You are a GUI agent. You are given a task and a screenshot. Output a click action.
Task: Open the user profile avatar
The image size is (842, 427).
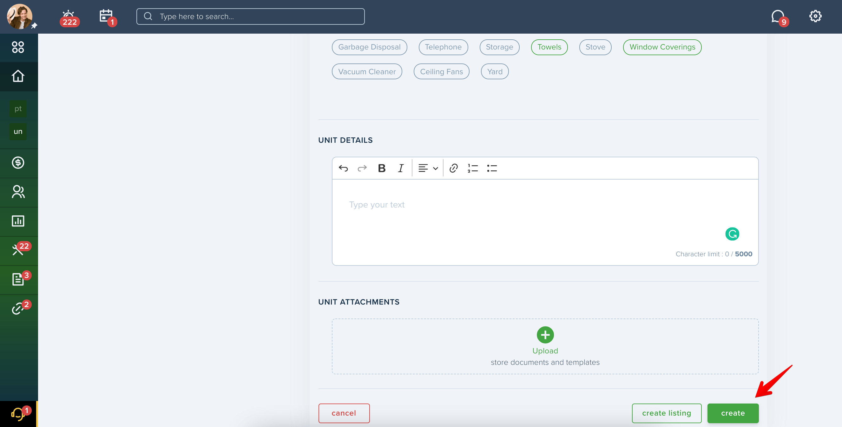pos(20,16)
